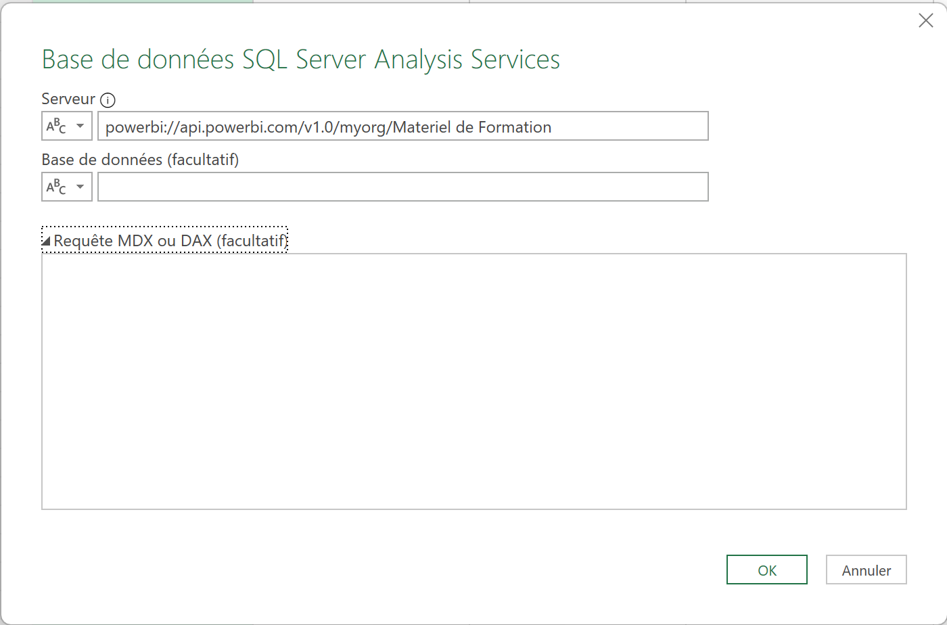Viewport: 947px width, 625px height.
Task: Open the Base de données data type dropdown
Action: pos(67,187)
